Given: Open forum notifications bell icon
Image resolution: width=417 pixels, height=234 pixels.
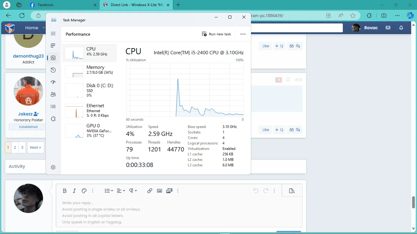Looking at the screenshot, I should 401,28.
